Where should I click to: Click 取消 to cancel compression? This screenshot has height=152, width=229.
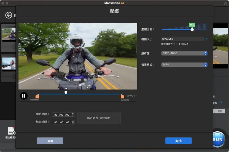(50, 141)
